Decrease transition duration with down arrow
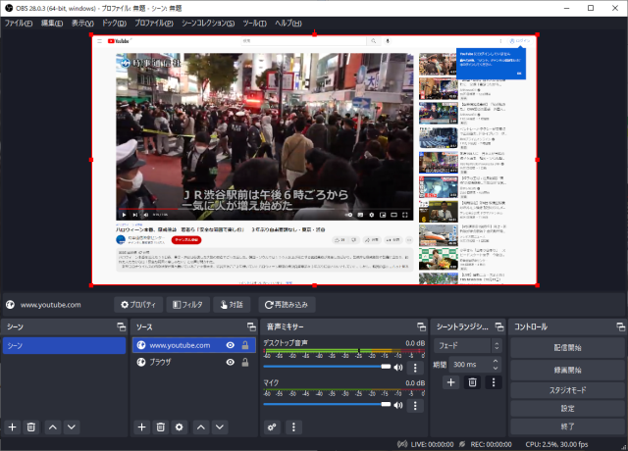The width and height of the screenshot is (628, 451). [496, 368]
